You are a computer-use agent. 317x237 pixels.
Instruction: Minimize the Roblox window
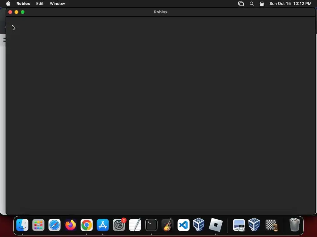coord(16,12)
